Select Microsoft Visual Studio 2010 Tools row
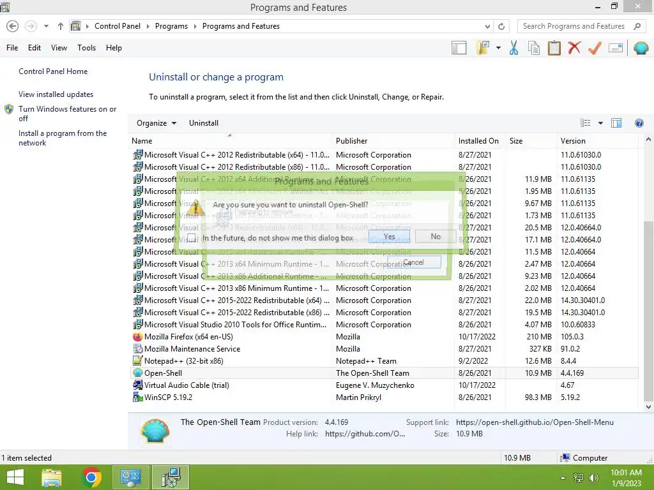 point(385,325)
